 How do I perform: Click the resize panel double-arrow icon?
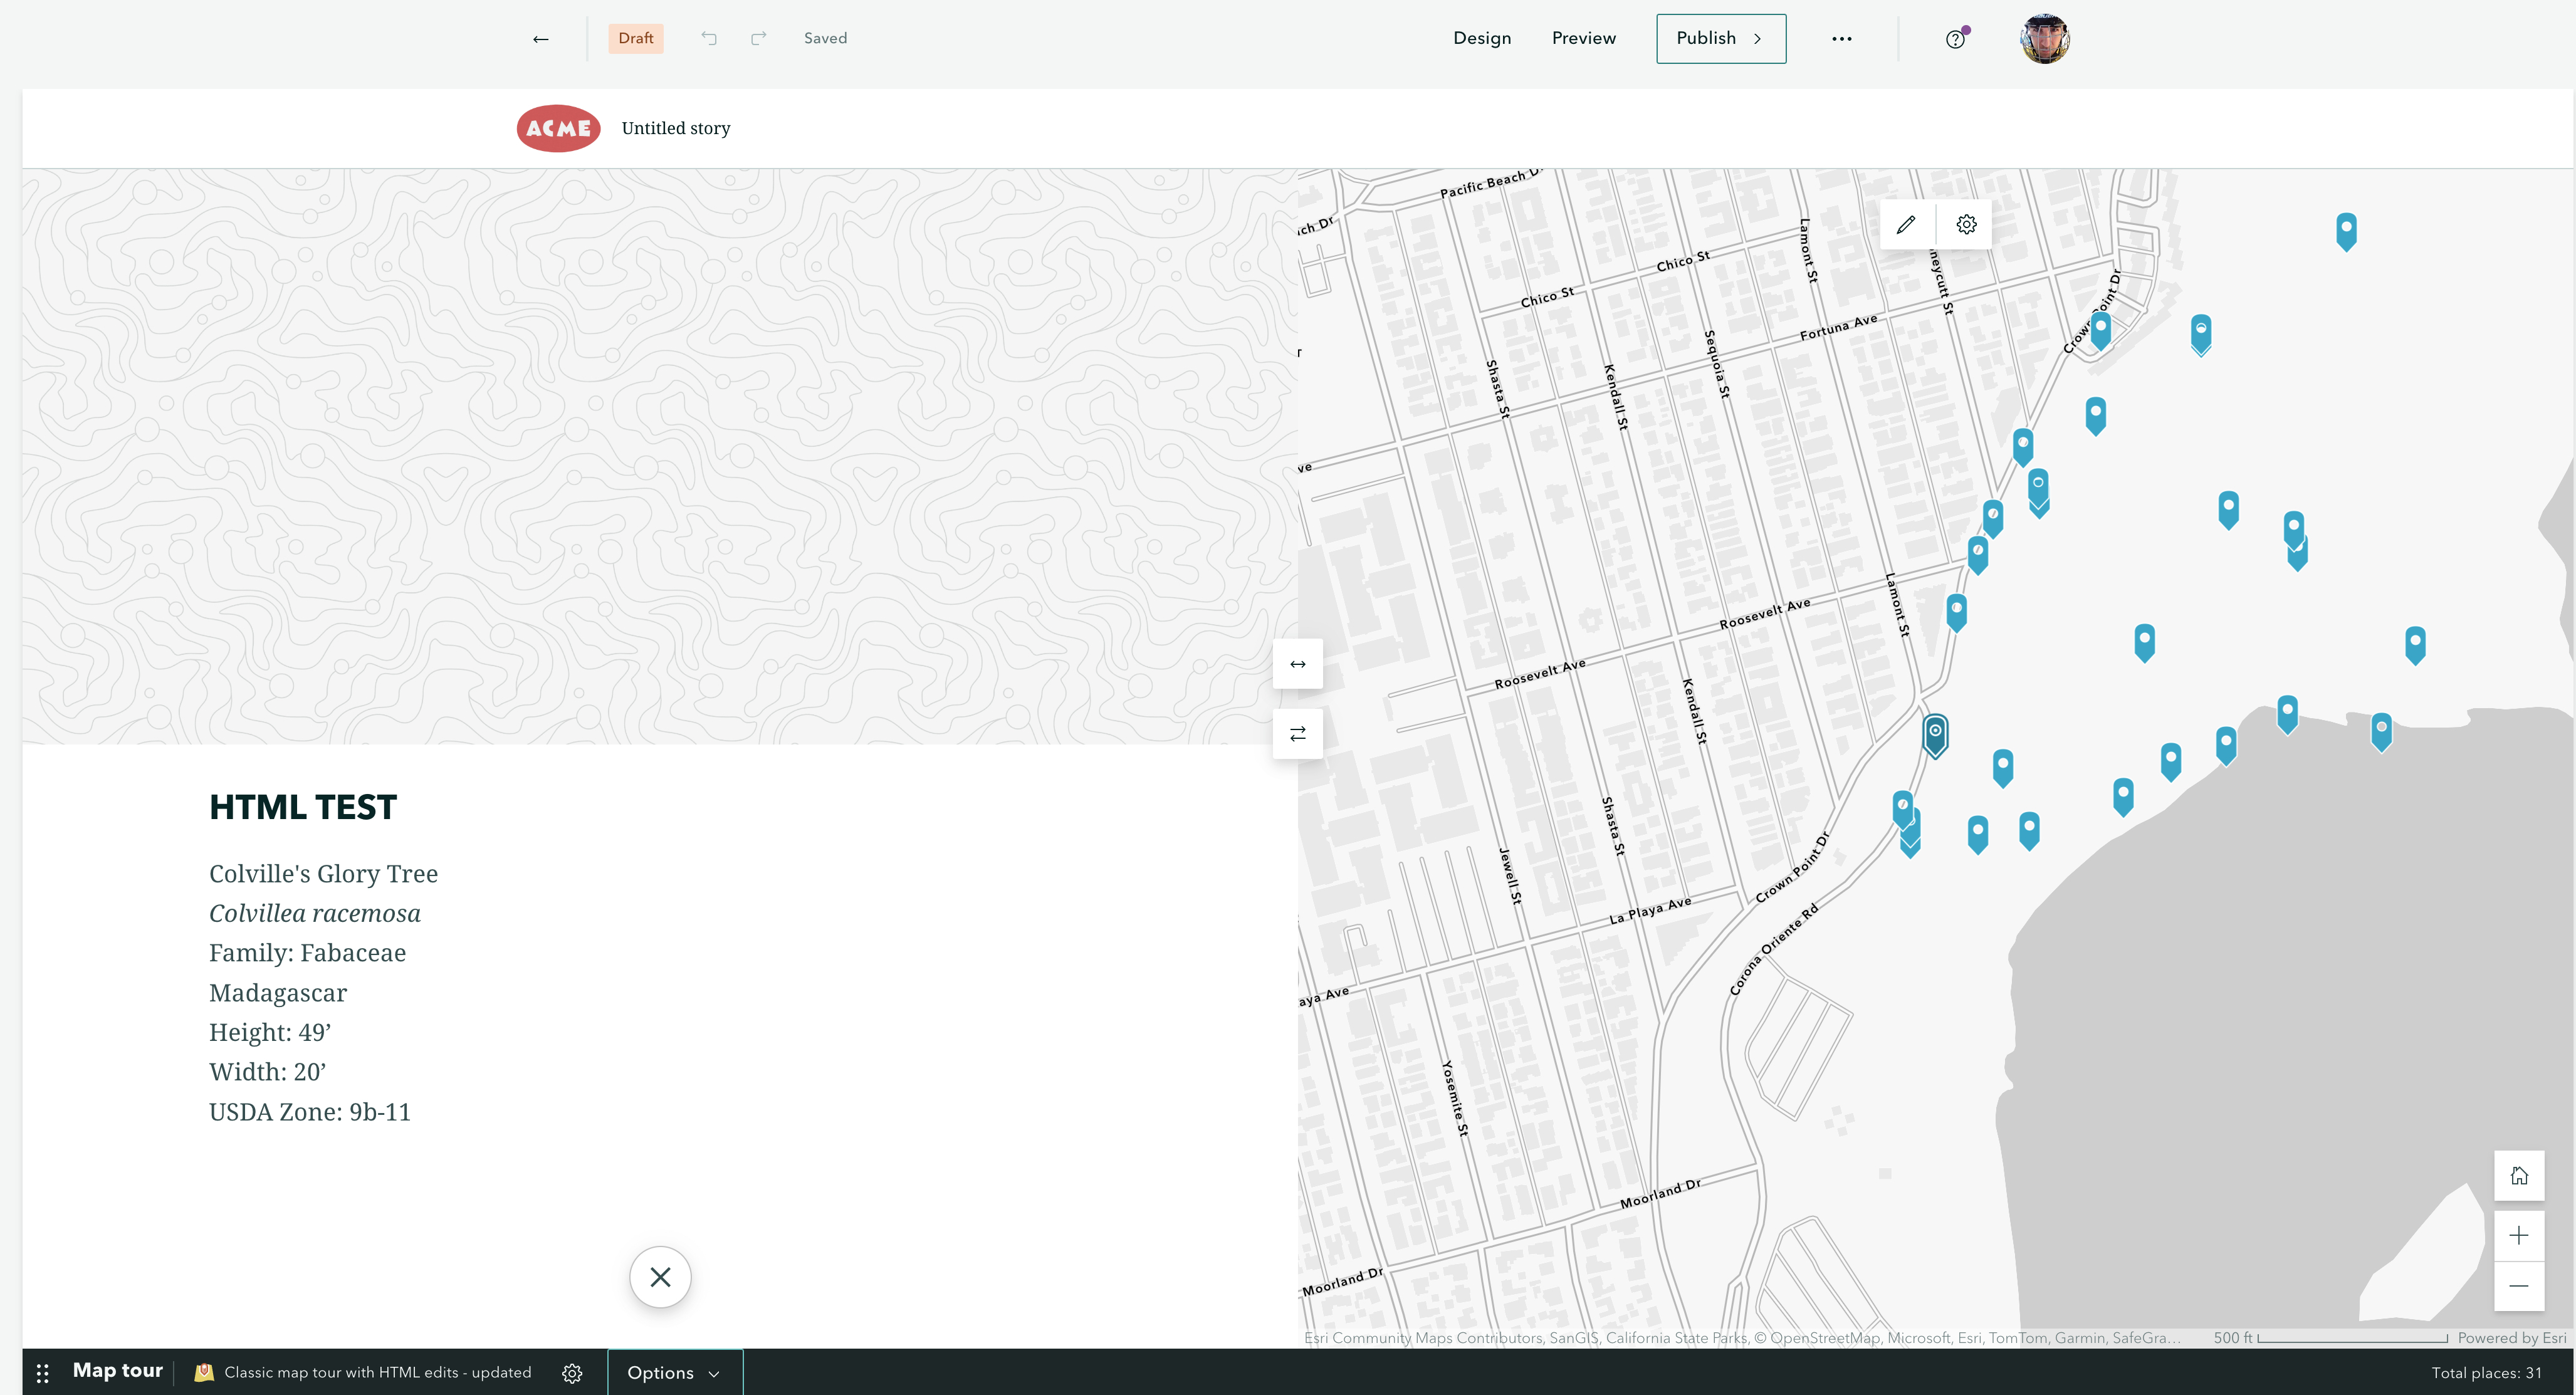click(1297, 664)
